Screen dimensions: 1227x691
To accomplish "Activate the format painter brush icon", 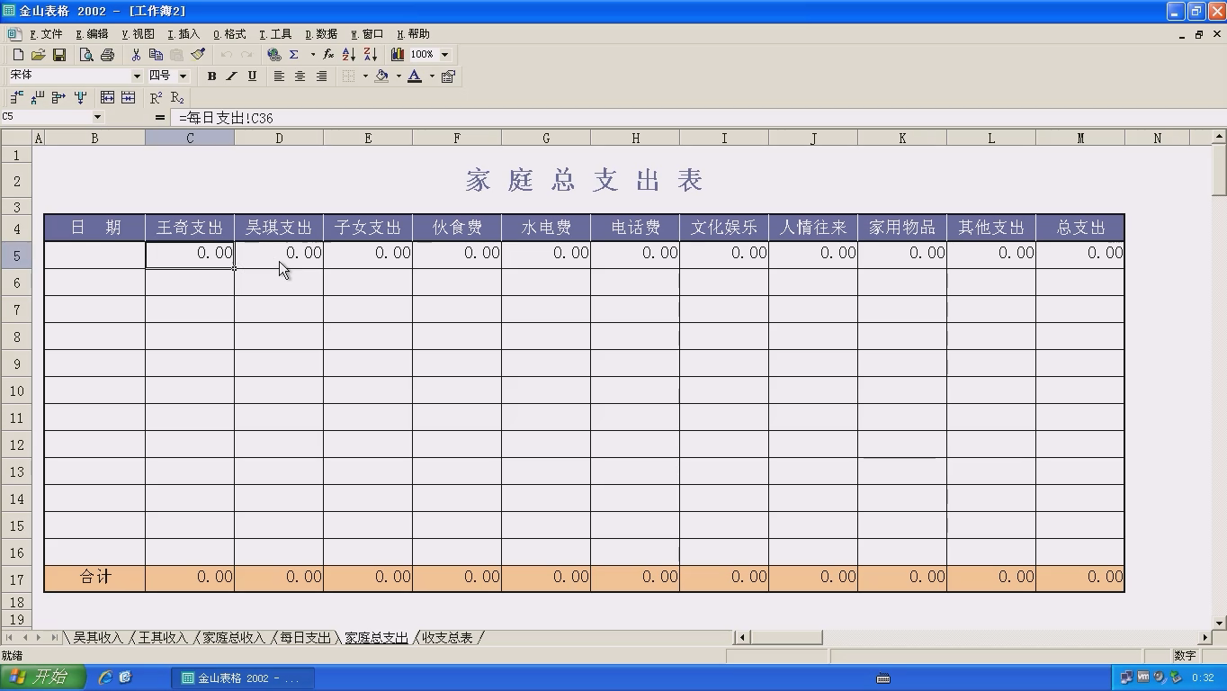I will (198, 55).
